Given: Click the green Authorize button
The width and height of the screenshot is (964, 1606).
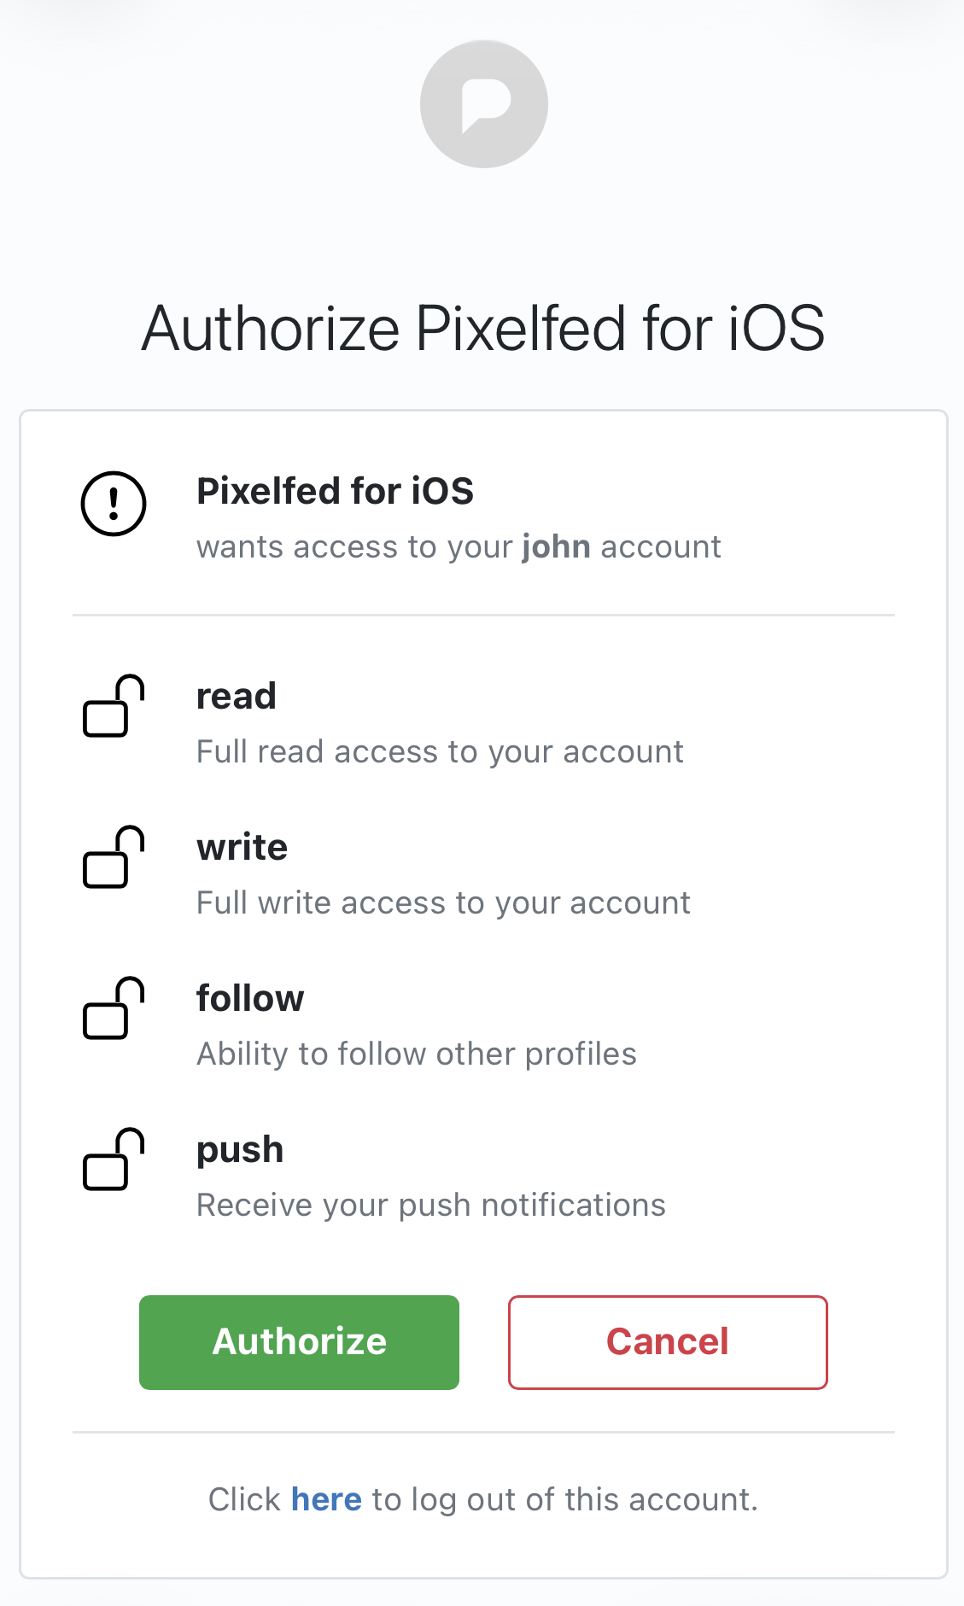Looking at the screenshot, I should (299, 1342).
